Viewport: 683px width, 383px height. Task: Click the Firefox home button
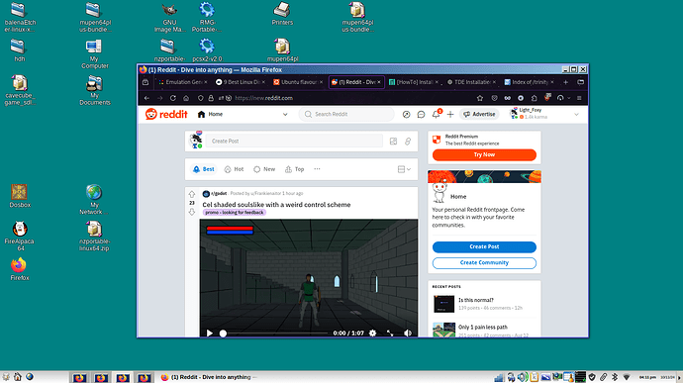pos(186,98)
